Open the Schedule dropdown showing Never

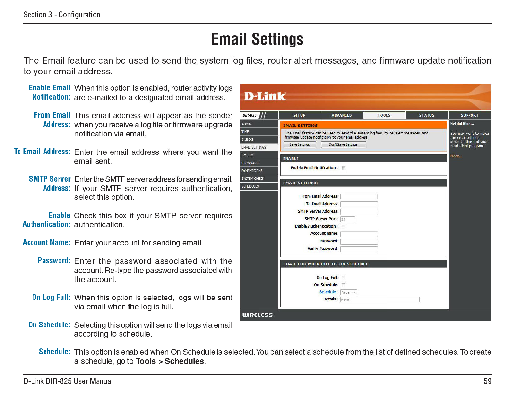point(349,292)
